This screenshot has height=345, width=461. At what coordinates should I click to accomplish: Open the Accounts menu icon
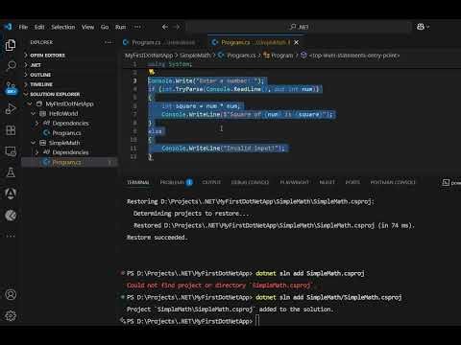11,294
